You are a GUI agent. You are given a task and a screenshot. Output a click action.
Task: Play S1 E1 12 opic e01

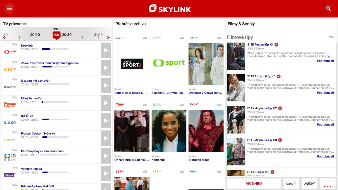point(272,172)
